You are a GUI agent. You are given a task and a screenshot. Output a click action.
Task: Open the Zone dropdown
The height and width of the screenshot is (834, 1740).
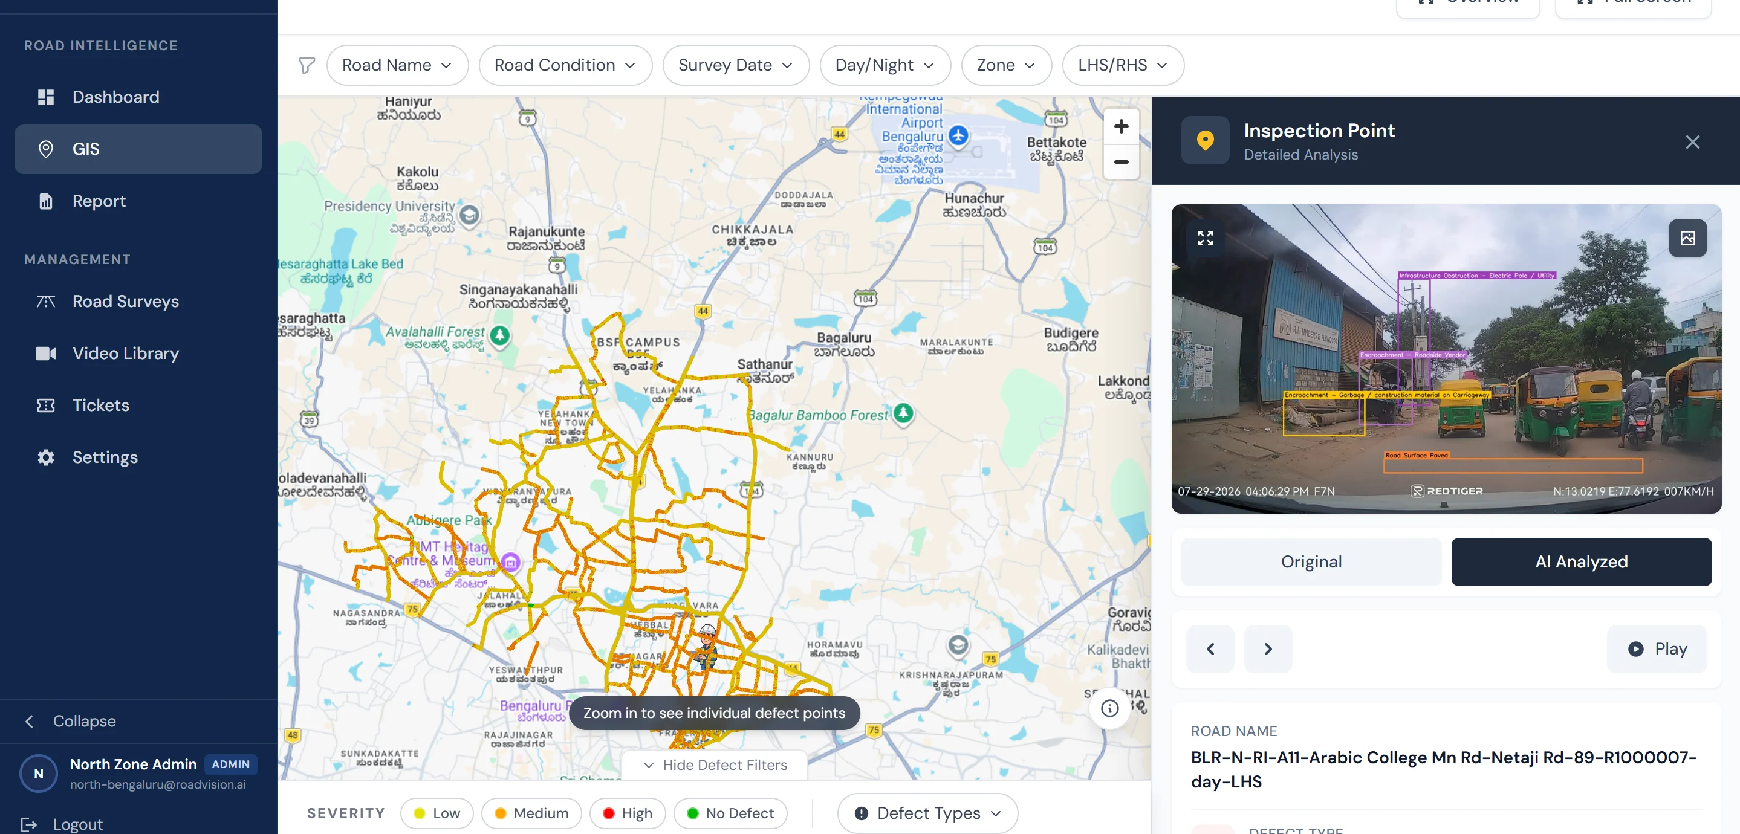[1007, 65]
